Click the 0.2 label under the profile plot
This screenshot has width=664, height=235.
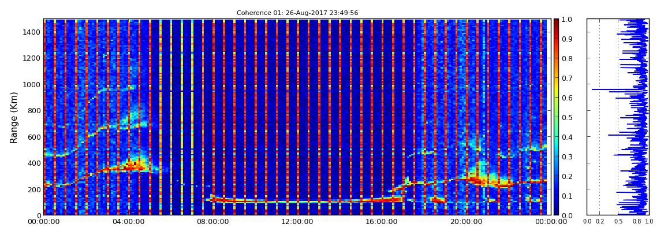[600, 222]
